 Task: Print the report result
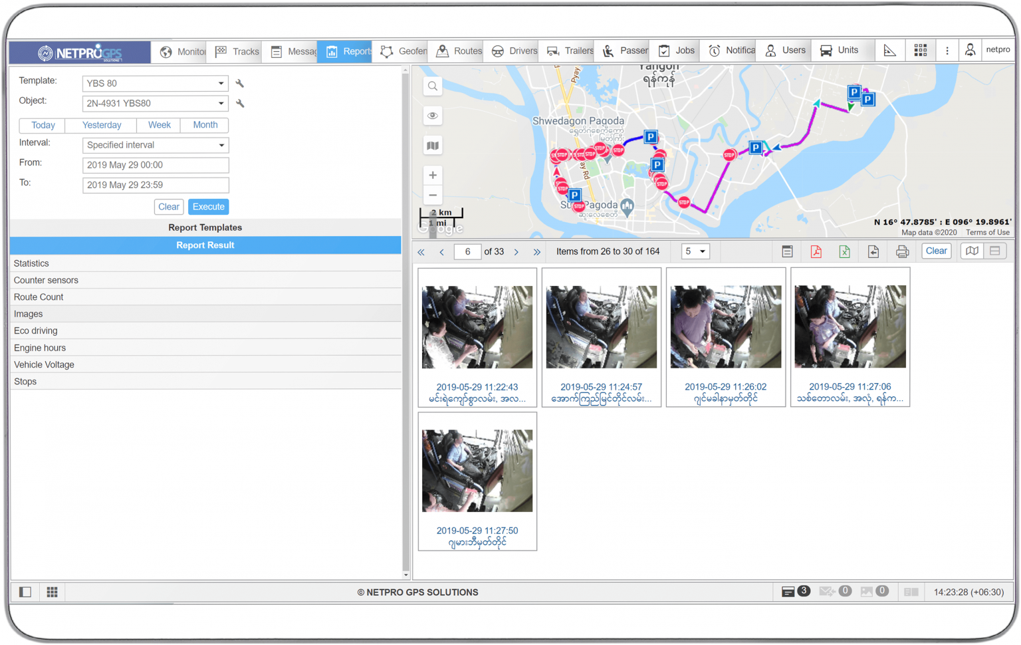pyautogui.click(x=902, y=251)
